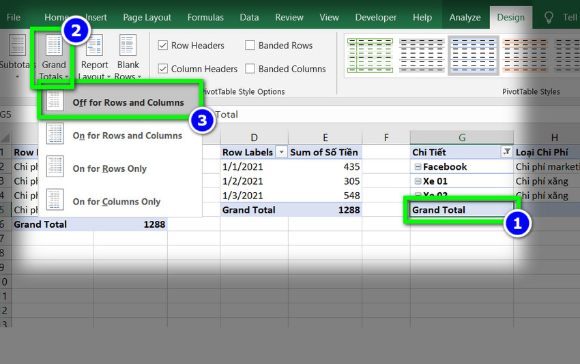Select the cell with value 435

325,167
